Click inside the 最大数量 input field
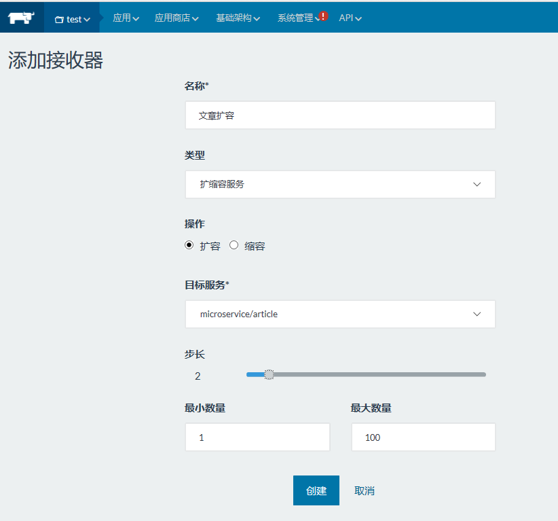 click(422, 437)
